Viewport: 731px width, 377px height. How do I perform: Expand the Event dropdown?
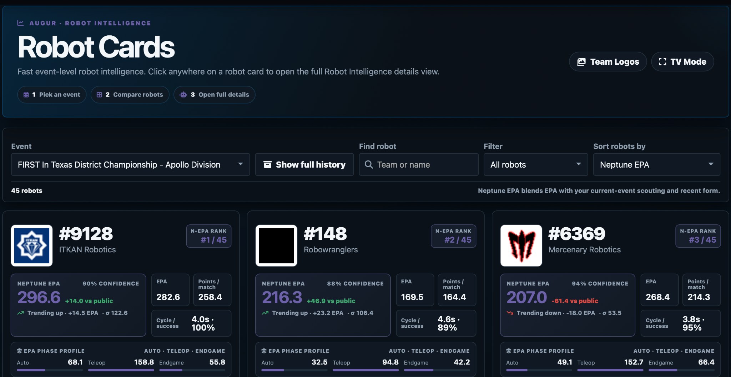click(x=130, y=164)
